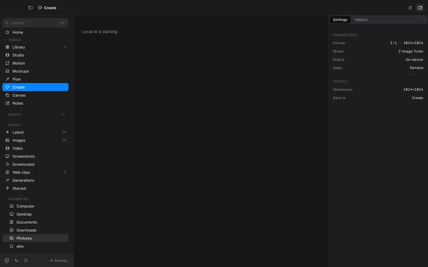This screenshot has width=428, height=267.
Task: Open the Flow wand icon
Action: [7, 79]
